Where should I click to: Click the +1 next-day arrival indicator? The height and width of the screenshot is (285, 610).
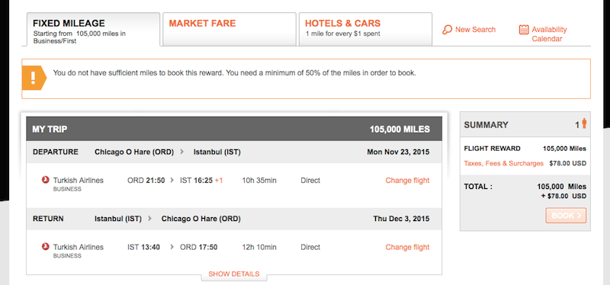[x=219, y=181]
